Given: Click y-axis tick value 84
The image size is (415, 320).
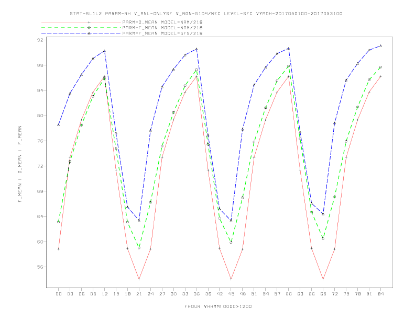Looking at the screenshot, I should pos(40,90).
